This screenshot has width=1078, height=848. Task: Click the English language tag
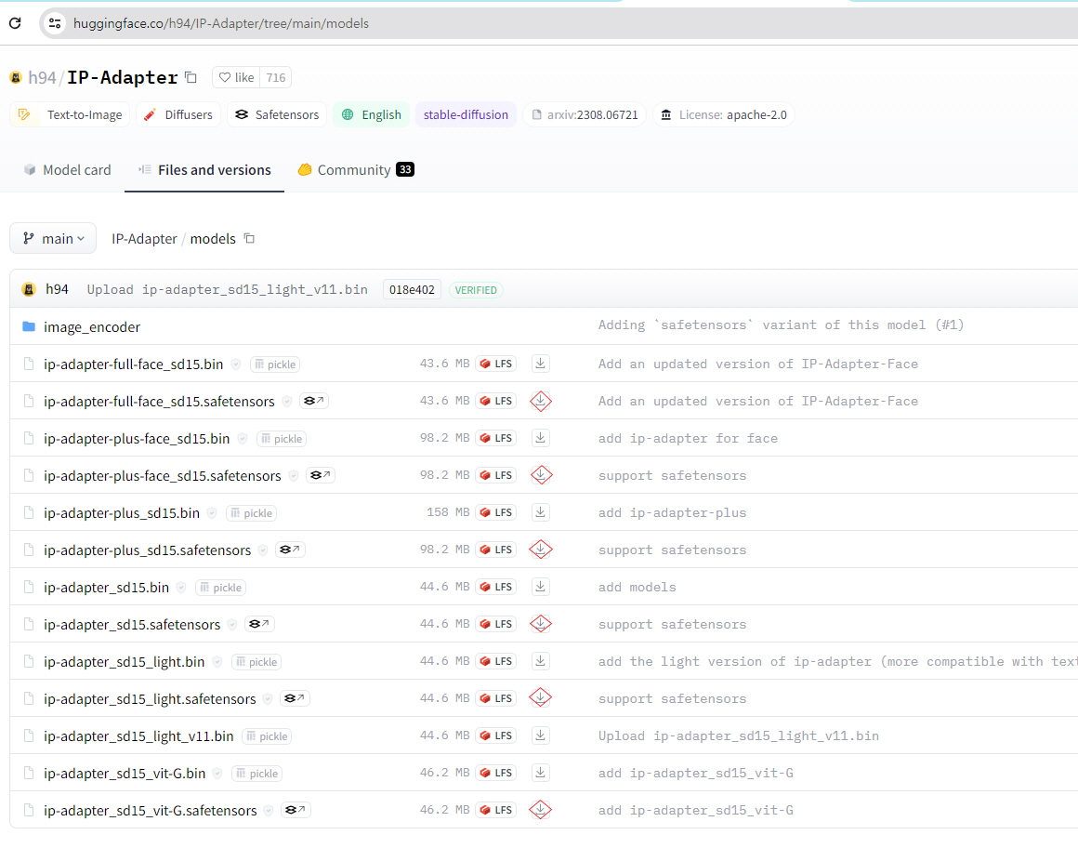[371, 115]
